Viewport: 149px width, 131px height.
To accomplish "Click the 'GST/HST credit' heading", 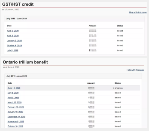I will pyautogui.click(x=18, y=4).
